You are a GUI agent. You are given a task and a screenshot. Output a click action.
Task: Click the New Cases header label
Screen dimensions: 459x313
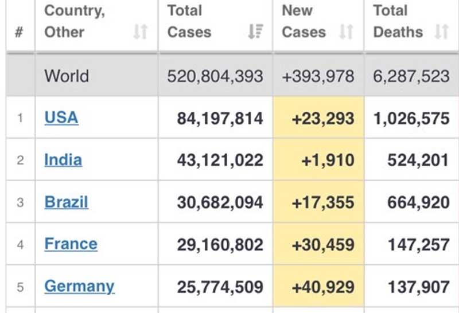coord(304,21)
